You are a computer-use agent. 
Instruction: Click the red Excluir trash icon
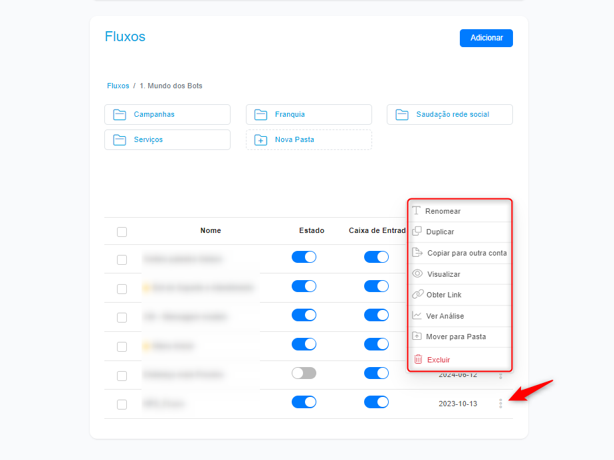coord(418,359)
